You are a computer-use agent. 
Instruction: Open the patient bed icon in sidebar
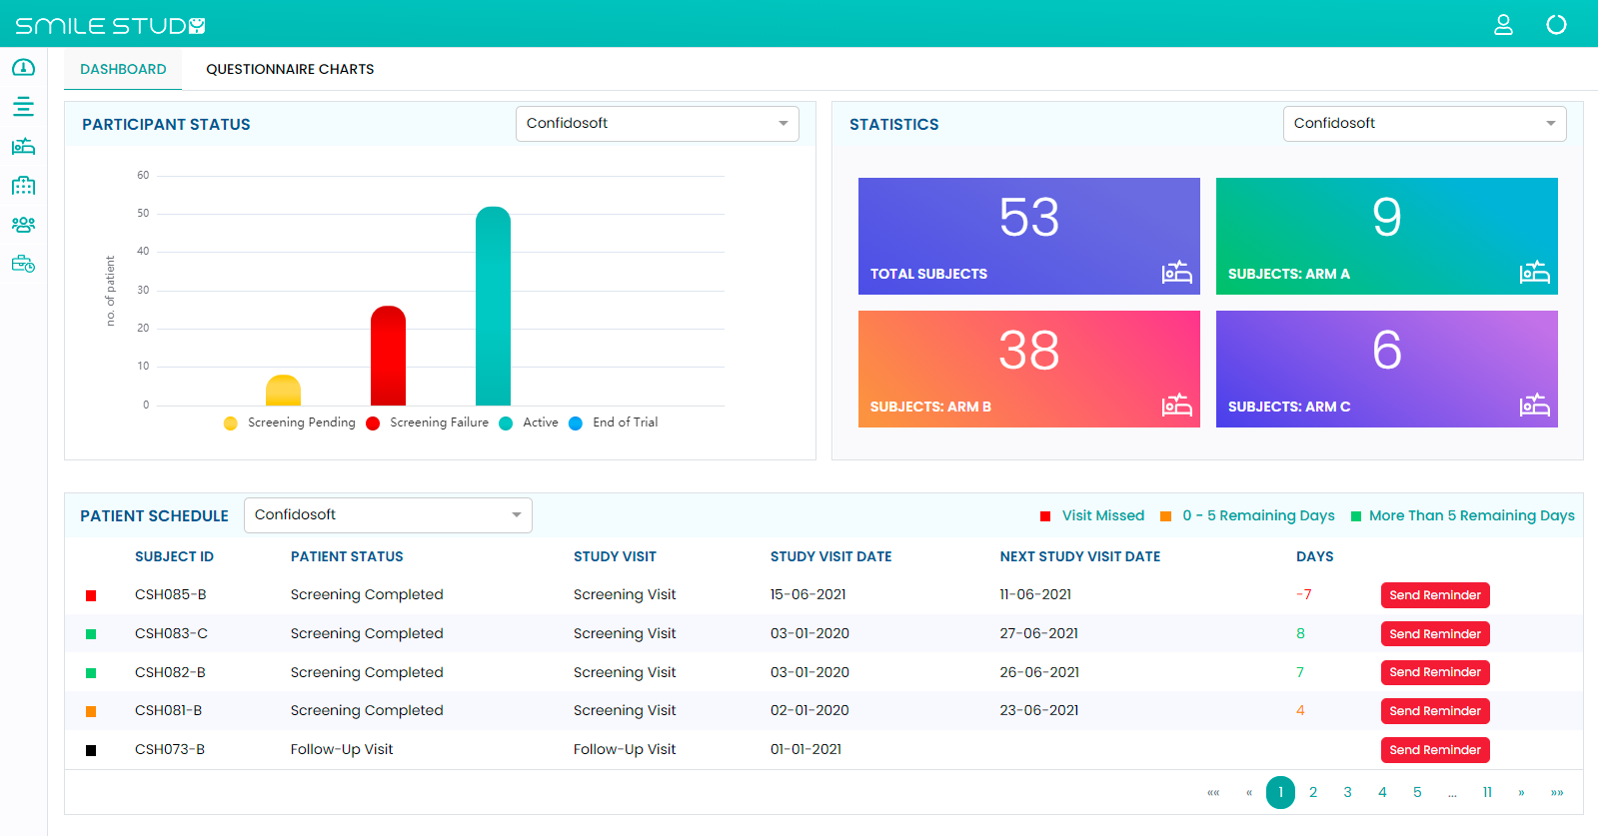click(x=23, y=147)
